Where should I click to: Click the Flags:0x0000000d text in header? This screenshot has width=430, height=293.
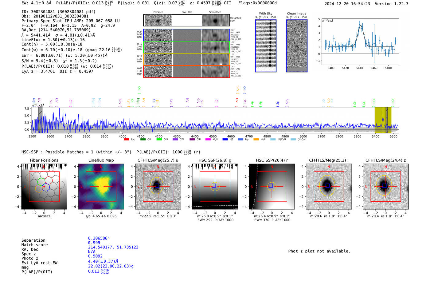coord(257,3)
